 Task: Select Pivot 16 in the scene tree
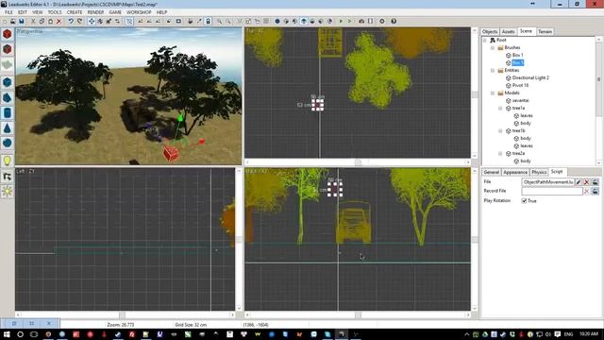point(520,85)
